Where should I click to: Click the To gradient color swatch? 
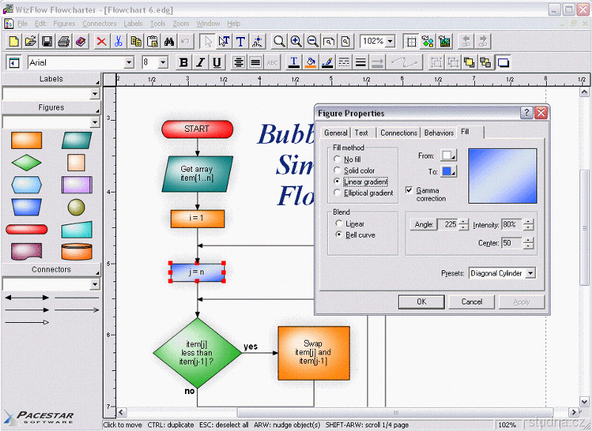[x=448, y=171]
